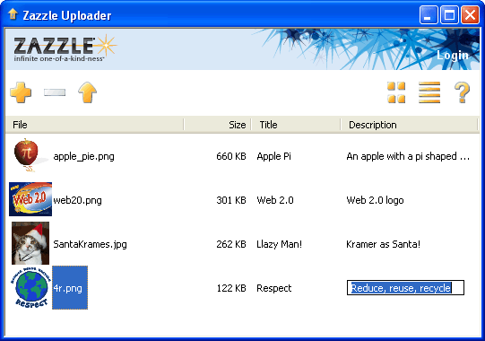Click the Llazy Man! title

tap(280, 244)
